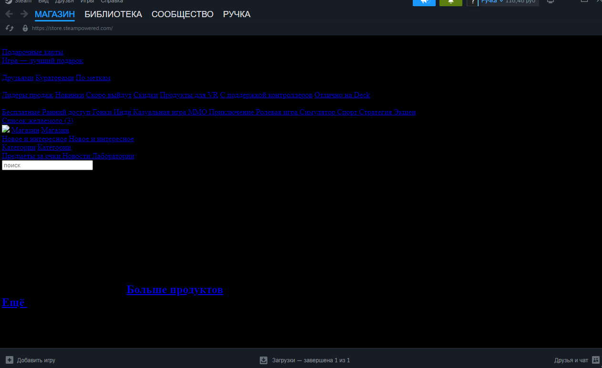This screenshot has height=368, width=602.
Task: Go back with the back arrow
Action: point(9,14)
